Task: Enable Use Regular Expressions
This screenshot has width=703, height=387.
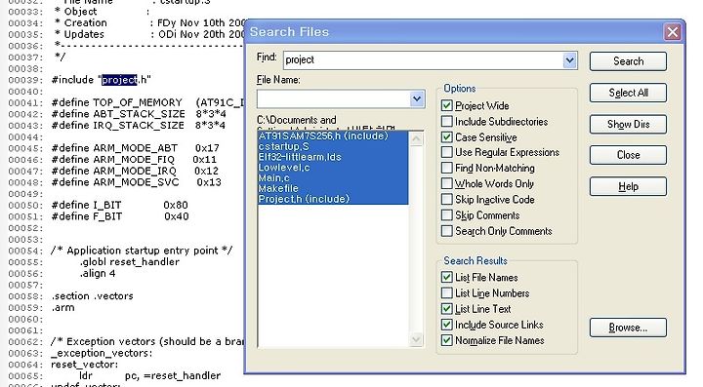Action: 446,152
